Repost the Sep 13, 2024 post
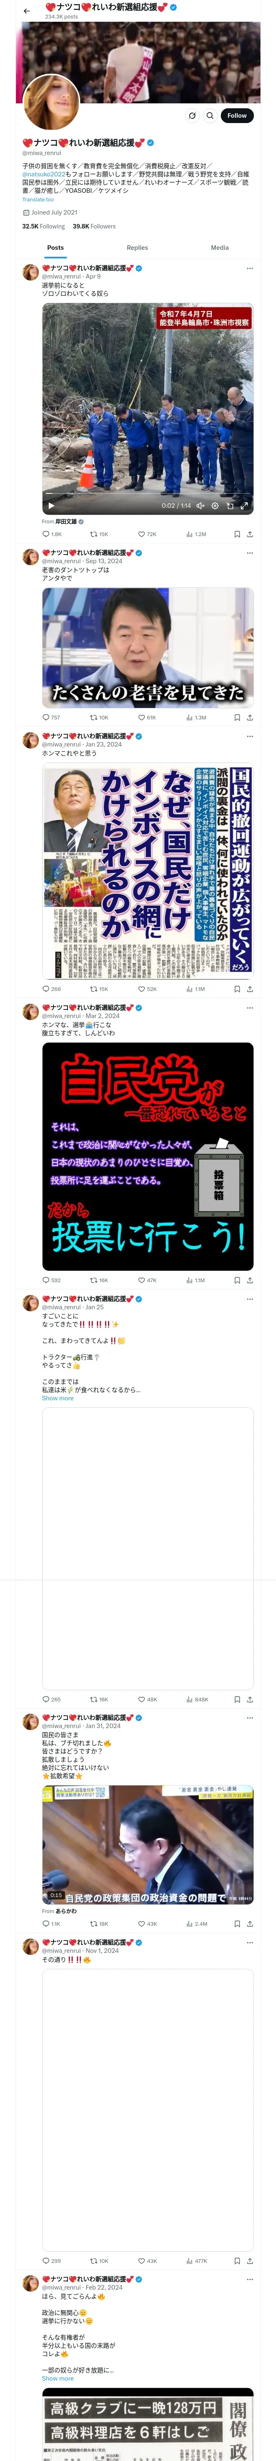This screenshot has height=2461, width=276. pyautogui.click(x=99, y=717)
